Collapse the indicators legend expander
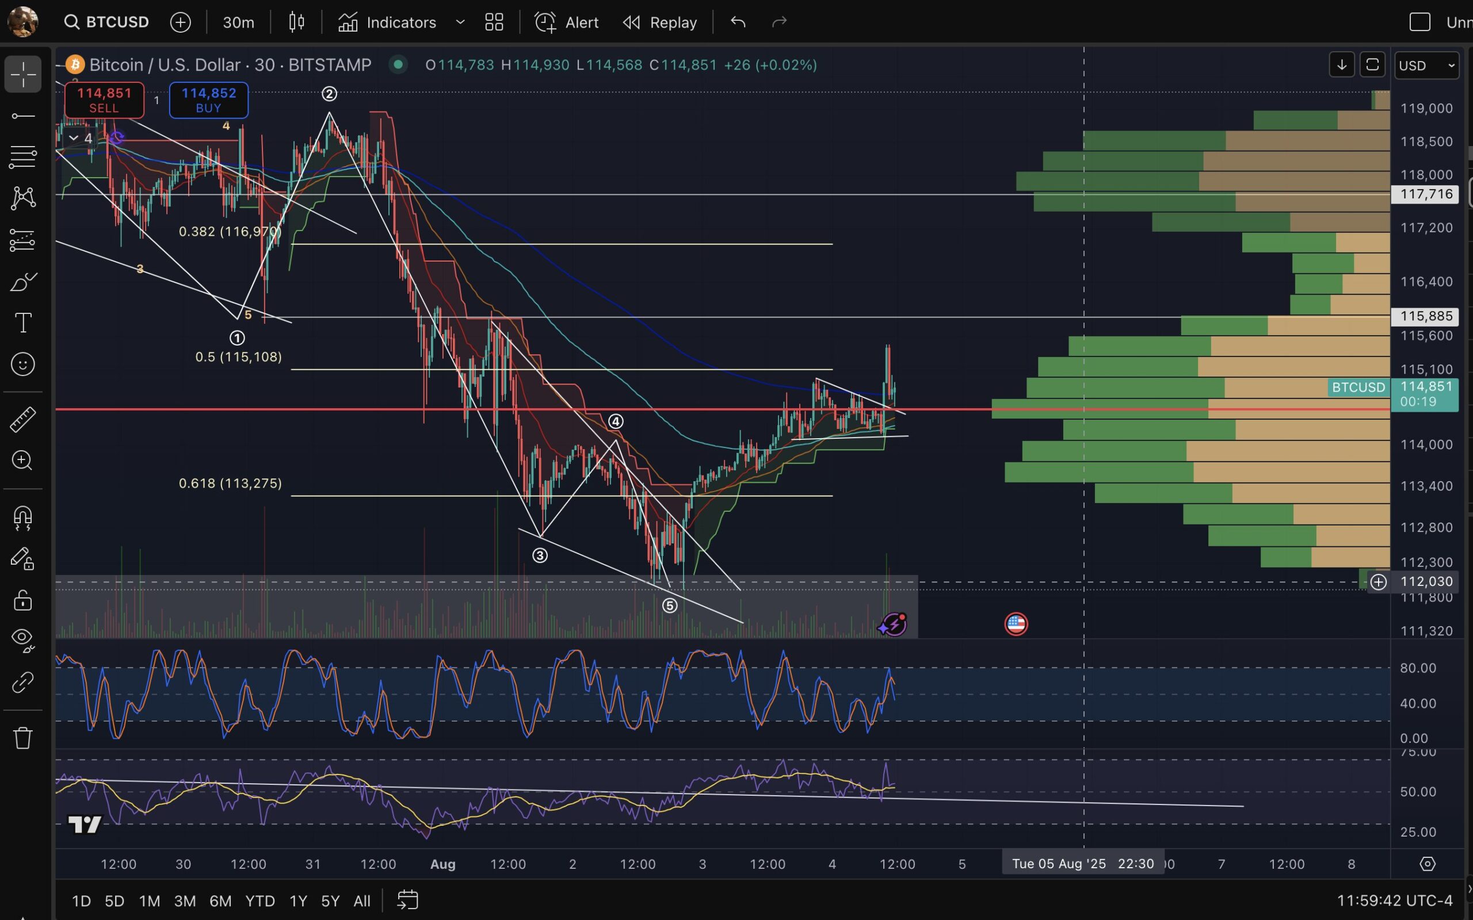 point(74,138)
